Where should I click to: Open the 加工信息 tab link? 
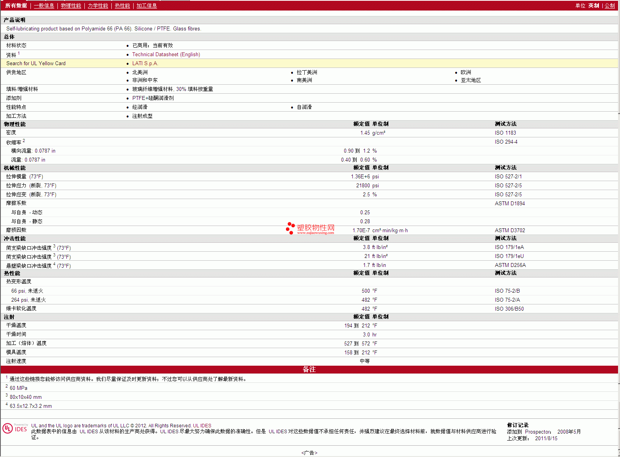[147, 5]
